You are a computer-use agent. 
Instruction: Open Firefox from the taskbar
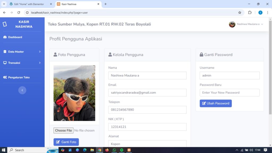107,150
